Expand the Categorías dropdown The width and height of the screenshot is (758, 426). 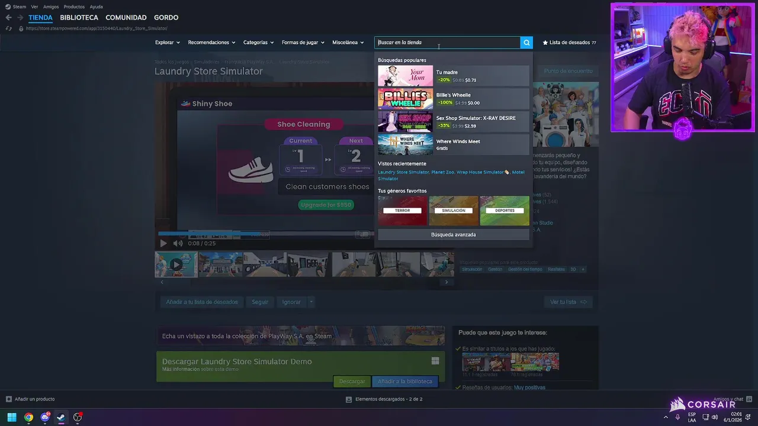click(258, 43)
